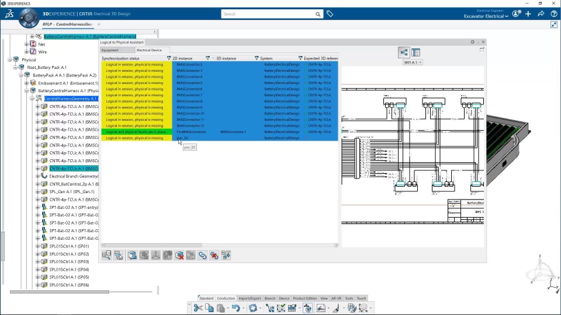Click the magnifier search button in search field
This screenshot has height=315, width=561.
pyautogui.click(x=318, y=14)
